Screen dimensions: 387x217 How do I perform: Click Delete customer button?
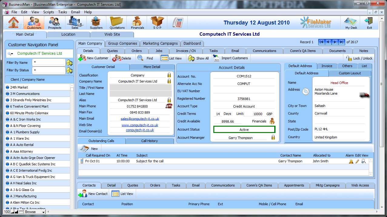point(122,58)
